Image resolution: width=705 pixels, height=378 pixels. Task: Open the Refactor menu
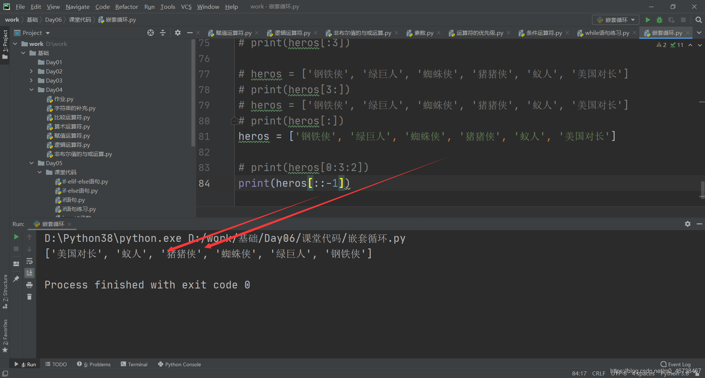[126, 7]
